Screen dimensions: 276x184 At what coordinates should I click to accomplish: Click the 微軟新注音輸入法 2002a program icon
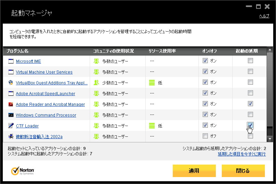11,136
